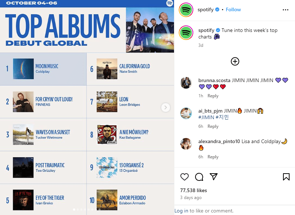The width and height of the screenshot is (295, 215).
Task: View the 77,538 likes list
Action: [193, 190]
